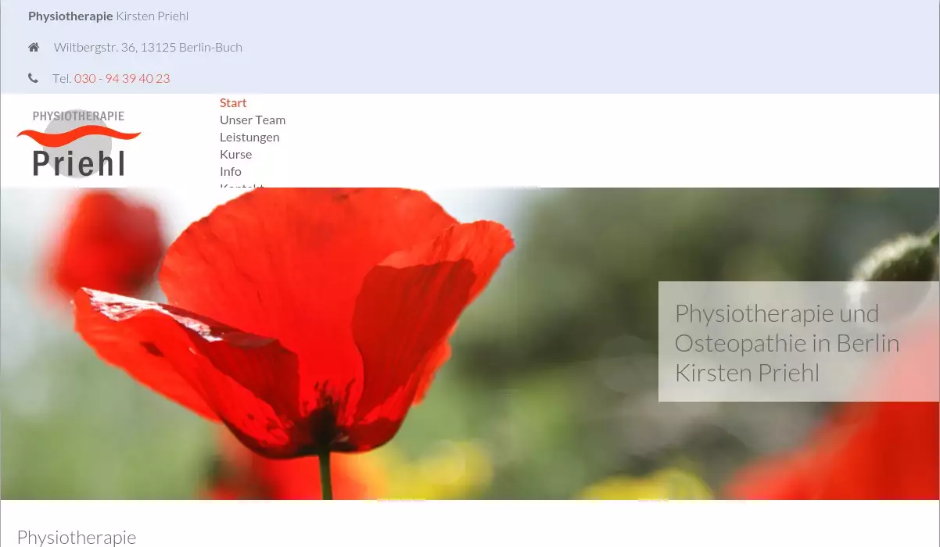Image resolution: width=940 pixels, height=547 pixels.
Task: Click the address Wiltbergstr. 36 text
Action: (148, 47)
